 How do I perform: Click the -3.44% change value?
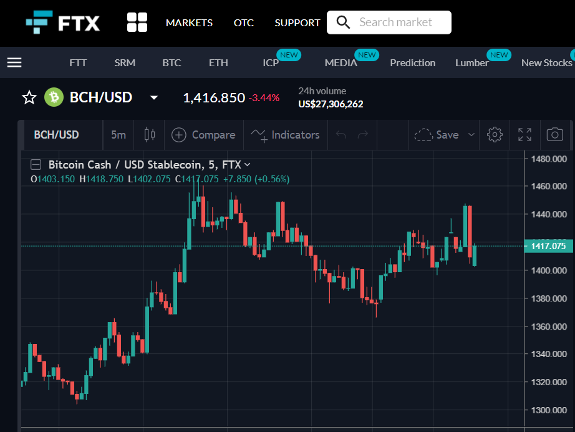tap(264, 98)
